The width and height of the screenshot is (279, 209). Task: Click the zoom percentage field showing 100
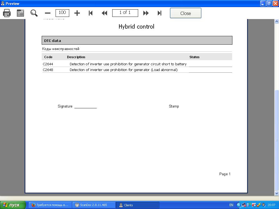coord(62,13)
